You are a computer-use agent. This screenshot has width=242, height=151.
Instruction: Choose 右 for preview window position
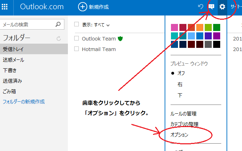pyautogui.click(x=180, y=84)
